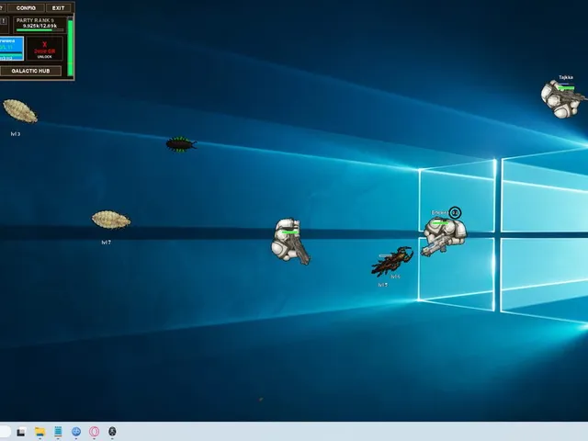Viewport: 588px width, 441px height.
Task: Click the circular badge above the marine
Action: click(x=455, y=213)
